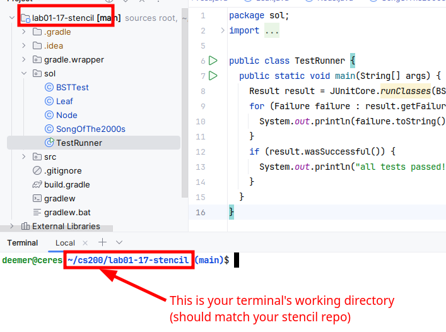
Task: Click the .gradle folder icon
Action: pyautogui.click(x=37, y=32)
